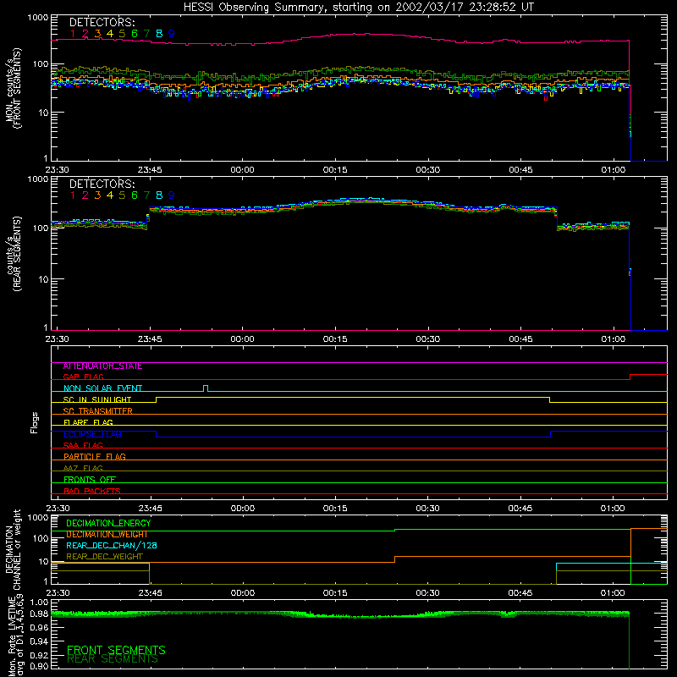This screenshot has height=677, width=677.
Task: Click detector 3 legend number in rear panel
Action: pyautogui.click(x=97, y=195)
